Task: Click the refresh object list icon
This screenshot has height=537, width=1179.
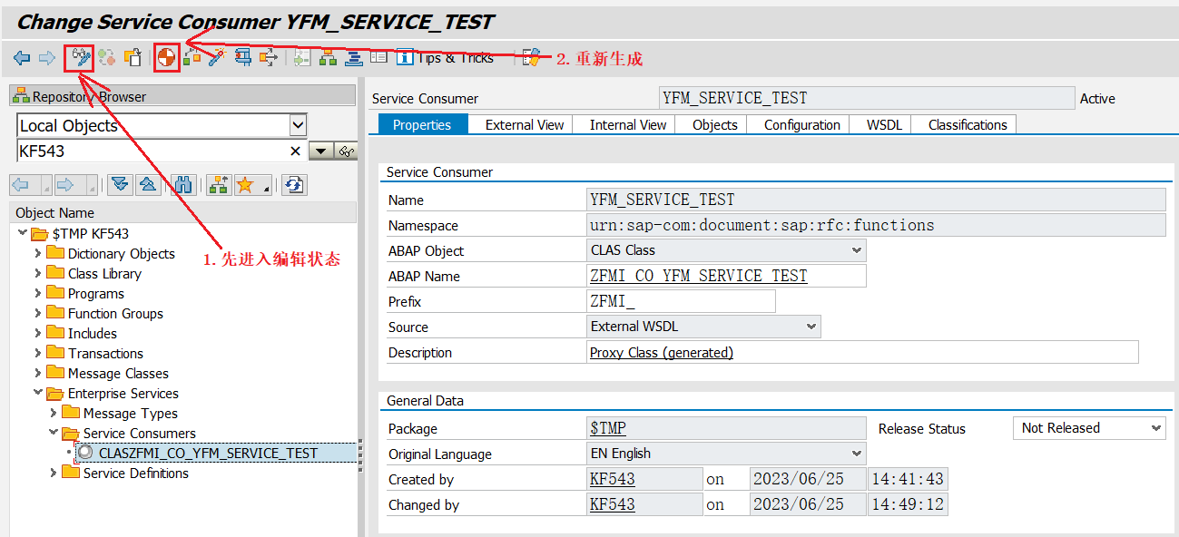Action: coord(293,185)
